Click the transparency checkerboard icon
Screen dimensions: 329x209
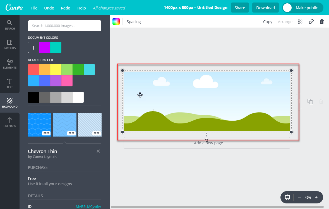300,22
